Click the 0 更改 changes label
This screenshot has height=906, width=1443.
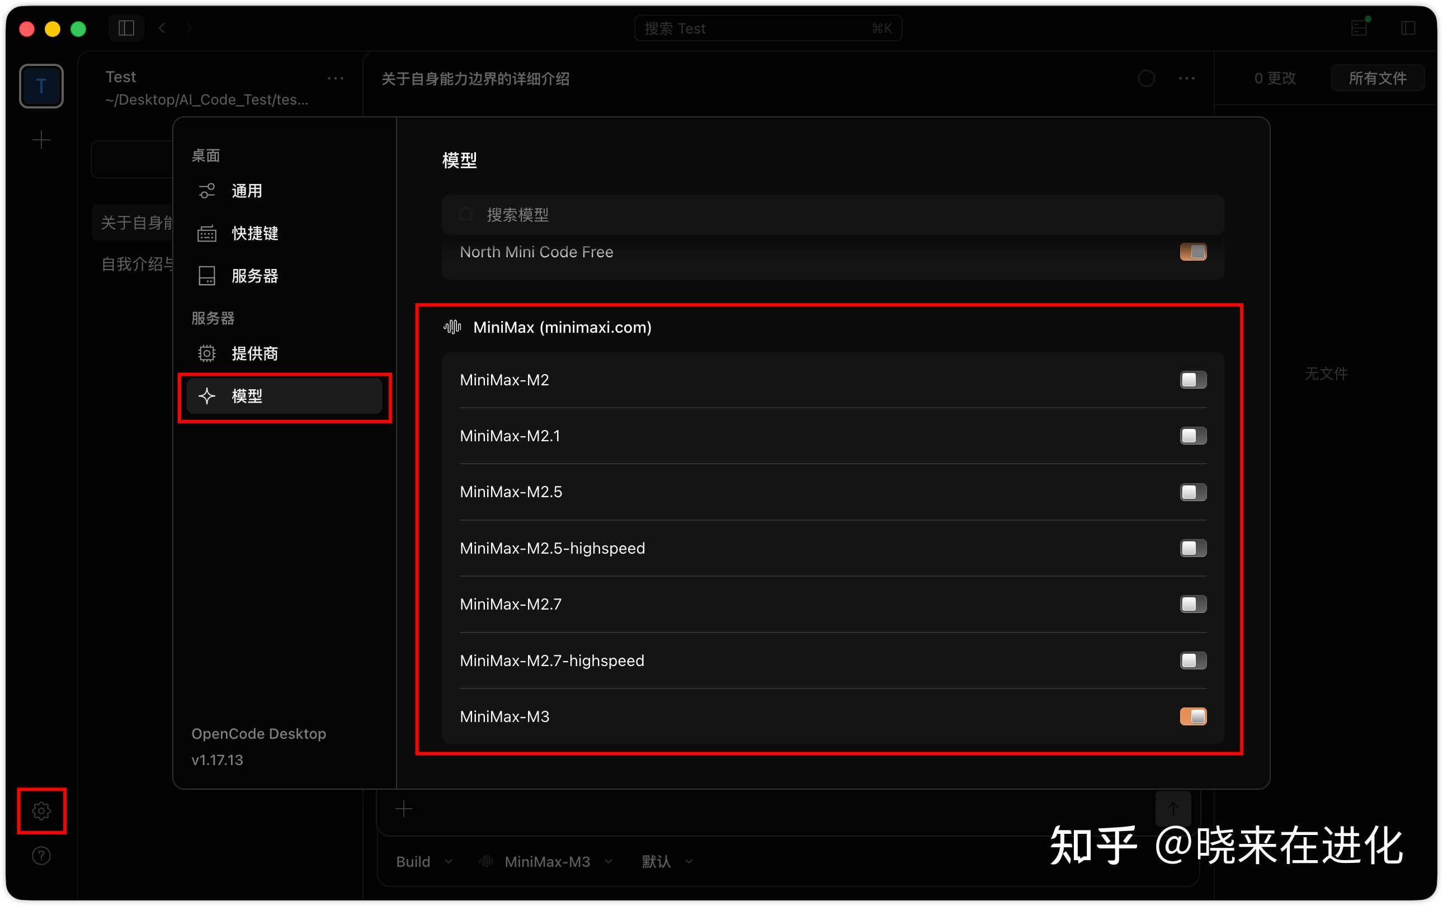1275,78
